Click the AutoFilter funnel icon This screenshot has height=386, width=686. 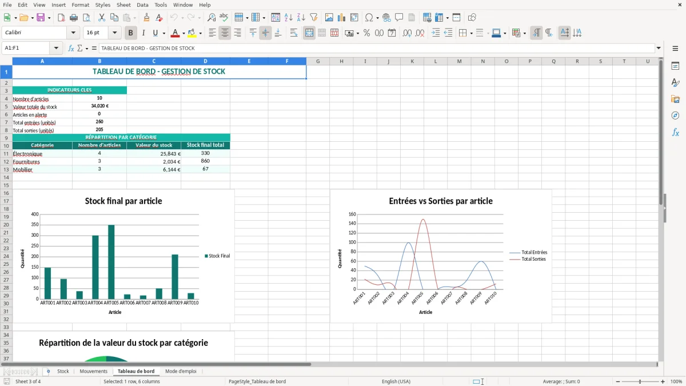coord(314,18)
